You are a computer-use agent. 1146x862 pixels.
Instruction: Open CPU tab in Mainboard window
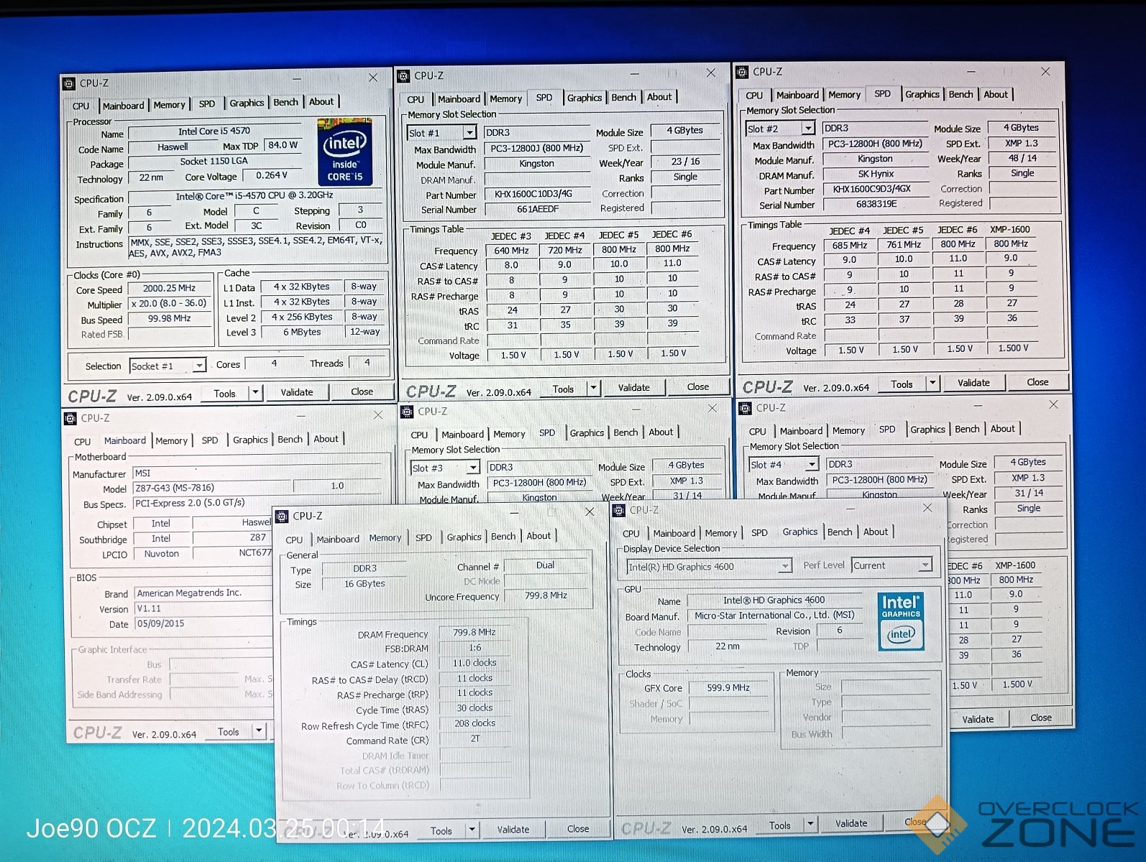coord(83,442)
